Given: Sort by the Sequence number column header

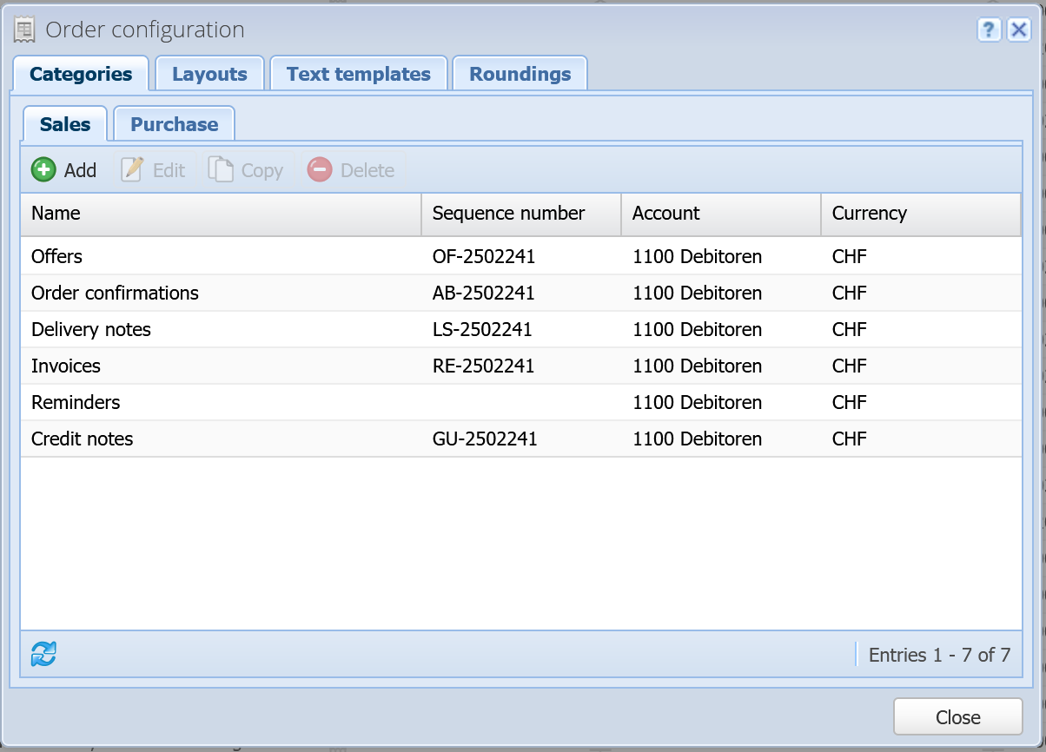Looking at the screenshot, I should coord(521,214).
